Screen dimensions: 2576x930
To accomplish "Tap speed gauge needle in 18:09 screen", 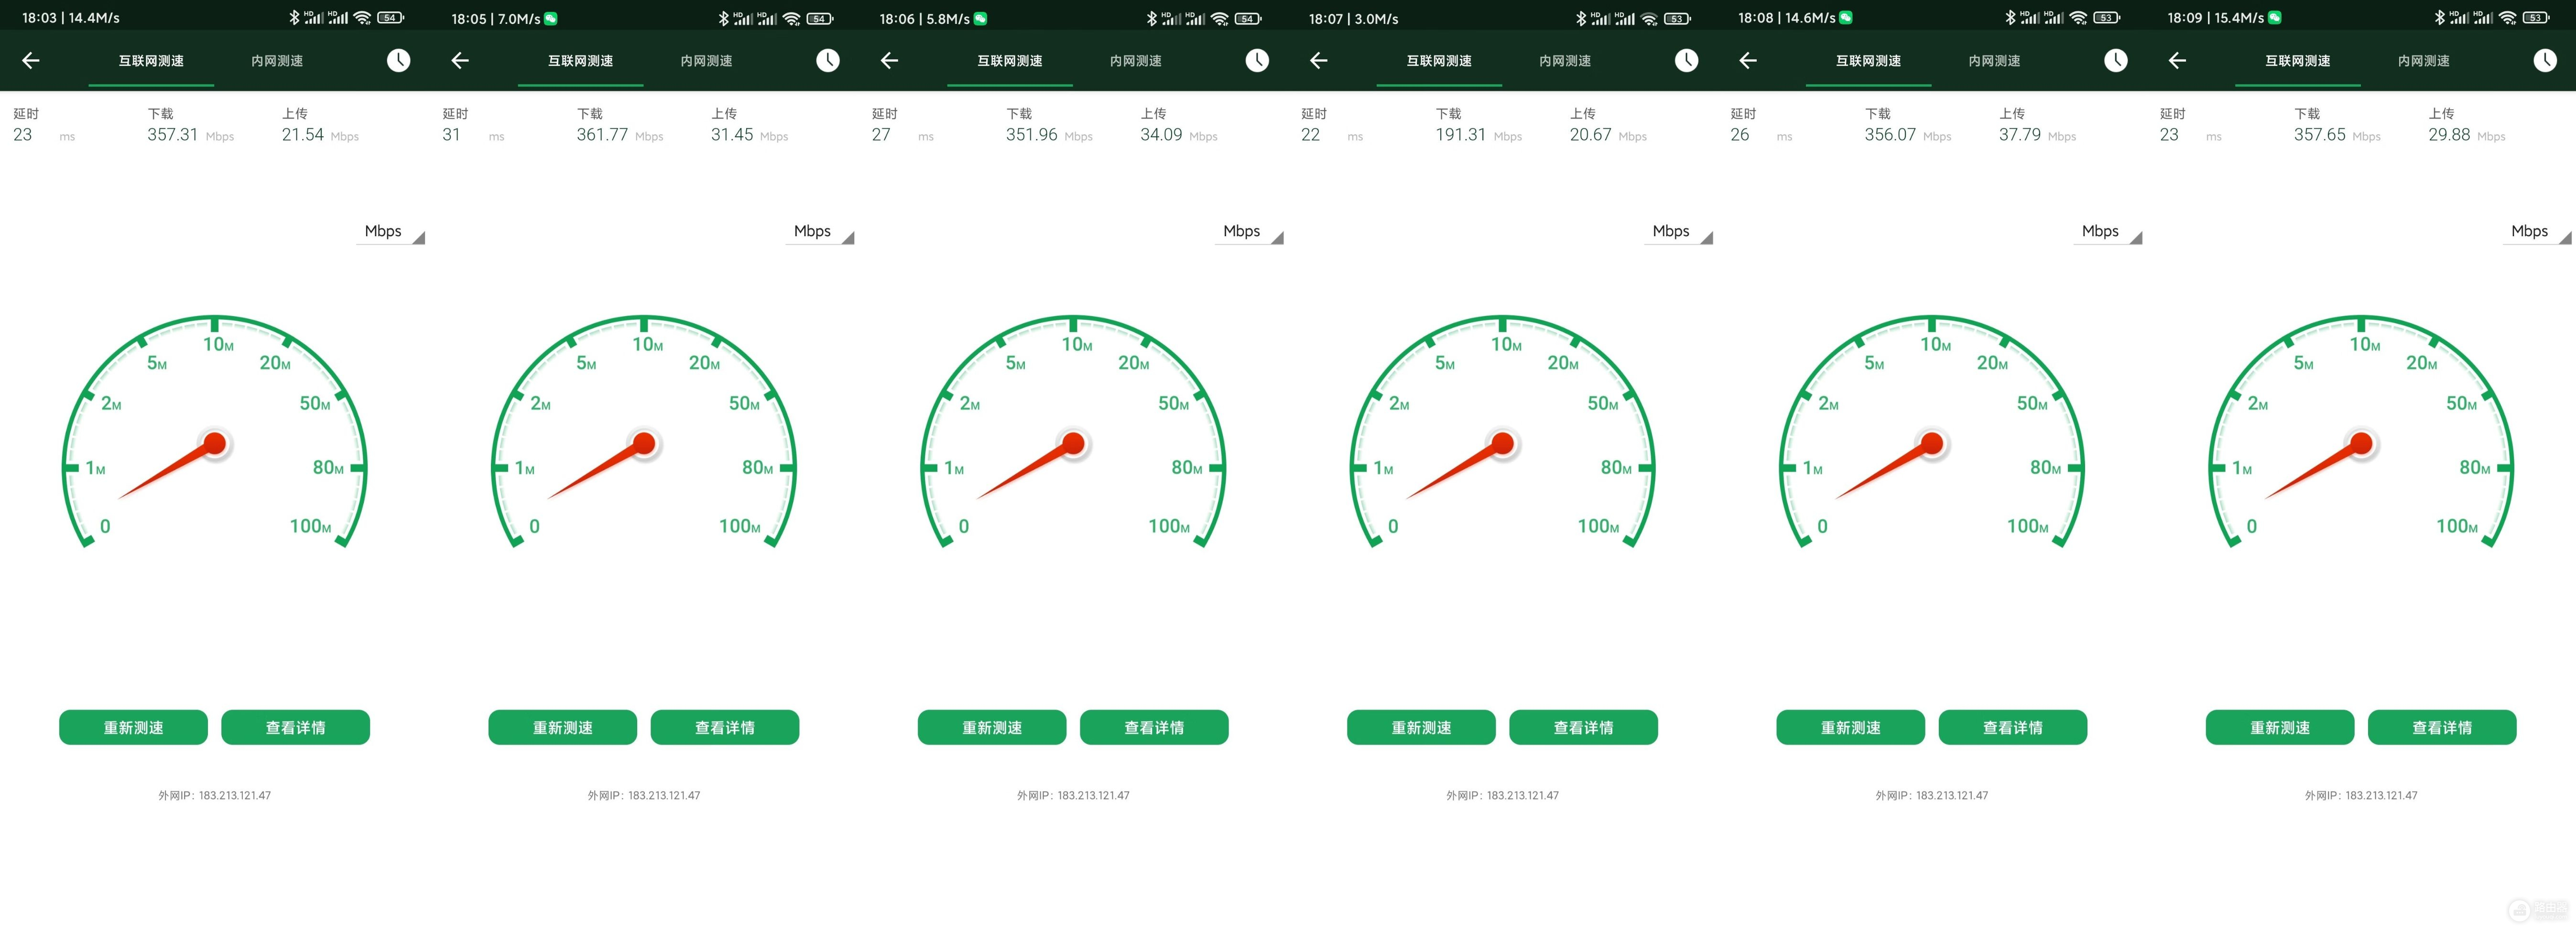I will (2321, 465).
